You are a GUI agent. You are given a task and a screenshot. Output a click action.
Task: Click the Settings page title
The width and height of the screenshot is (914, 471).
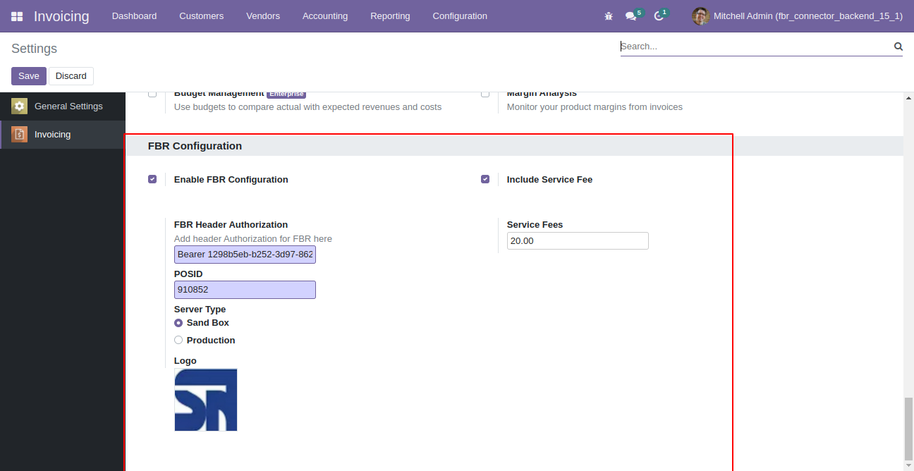[x=34, y=49]
